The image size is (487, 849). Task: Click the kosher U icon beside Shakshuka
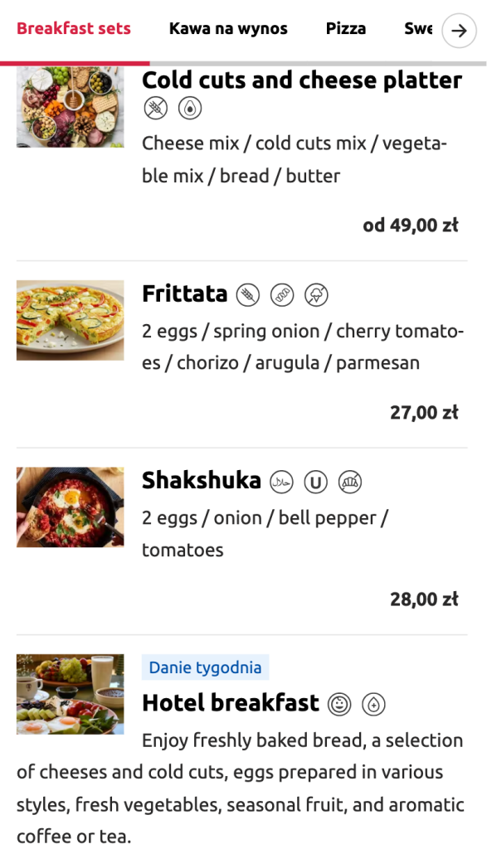[315, 481]
